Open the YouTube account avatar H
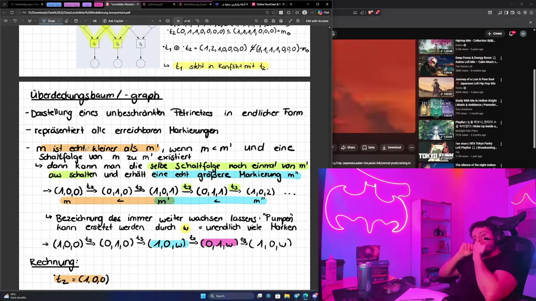536x301 pixels. pos(523,33)
